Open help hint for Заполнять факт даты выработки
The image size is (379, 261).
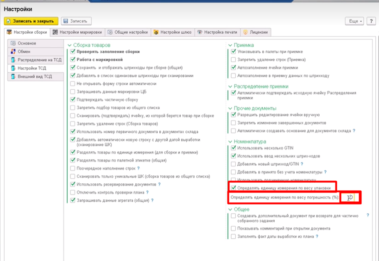point(317,236)
